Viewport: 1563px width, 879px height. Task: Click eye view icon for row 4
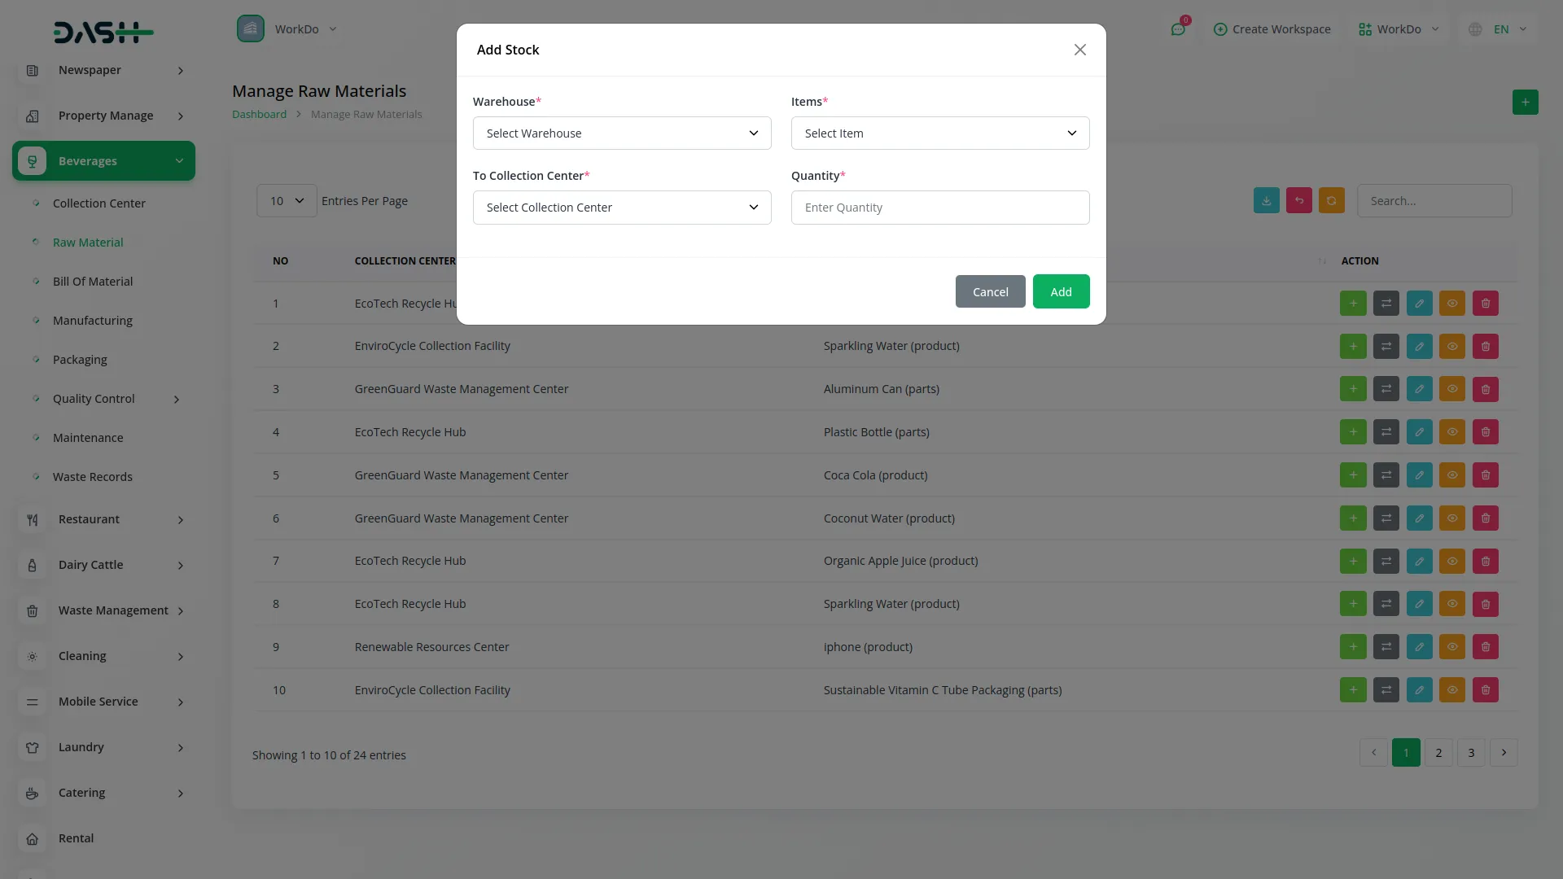(x=1451, y=432)
